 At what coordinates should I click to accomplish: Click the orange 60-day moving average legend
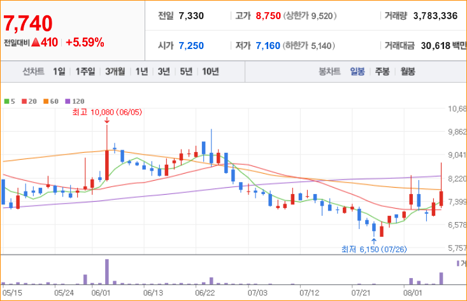pyautogui.click(x=51, y=101)
